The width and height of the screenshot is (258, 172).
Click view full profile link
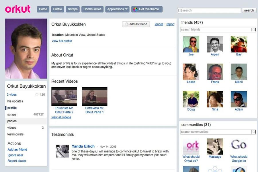[62, 41]
